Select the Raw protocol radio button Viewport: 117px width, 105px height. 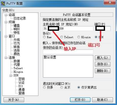(44, 37)
